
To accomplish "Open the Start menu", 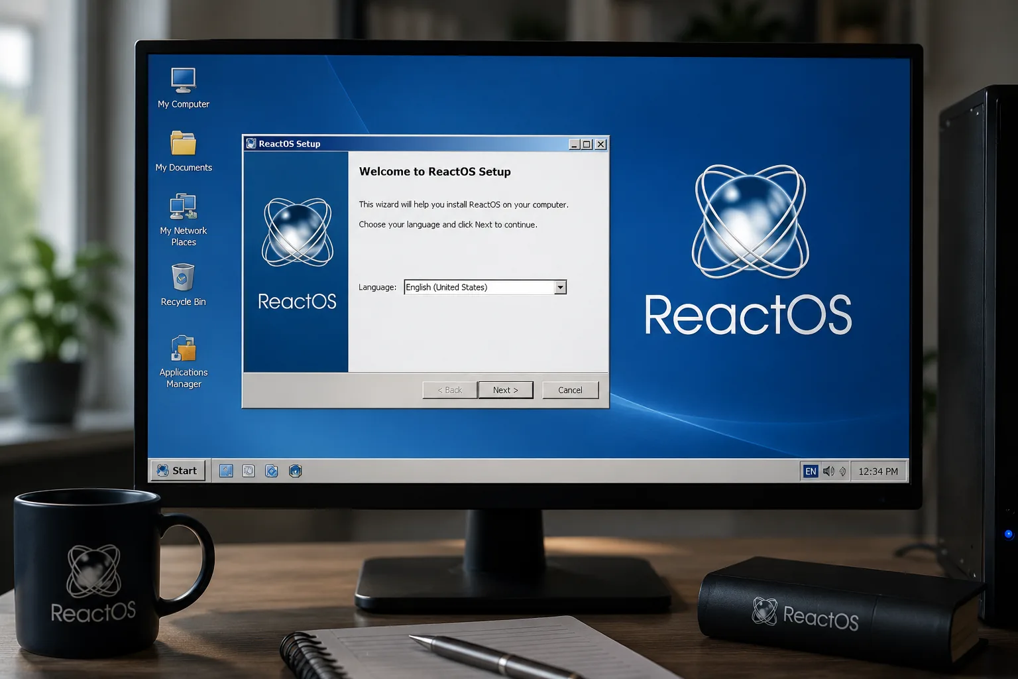I will [178, 471].
